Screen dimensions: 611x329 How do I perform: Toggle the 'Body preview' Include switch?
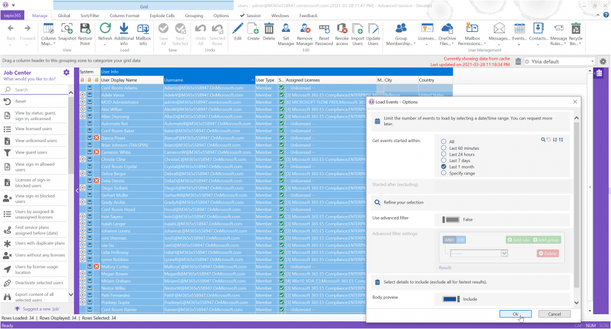point(451,299)
